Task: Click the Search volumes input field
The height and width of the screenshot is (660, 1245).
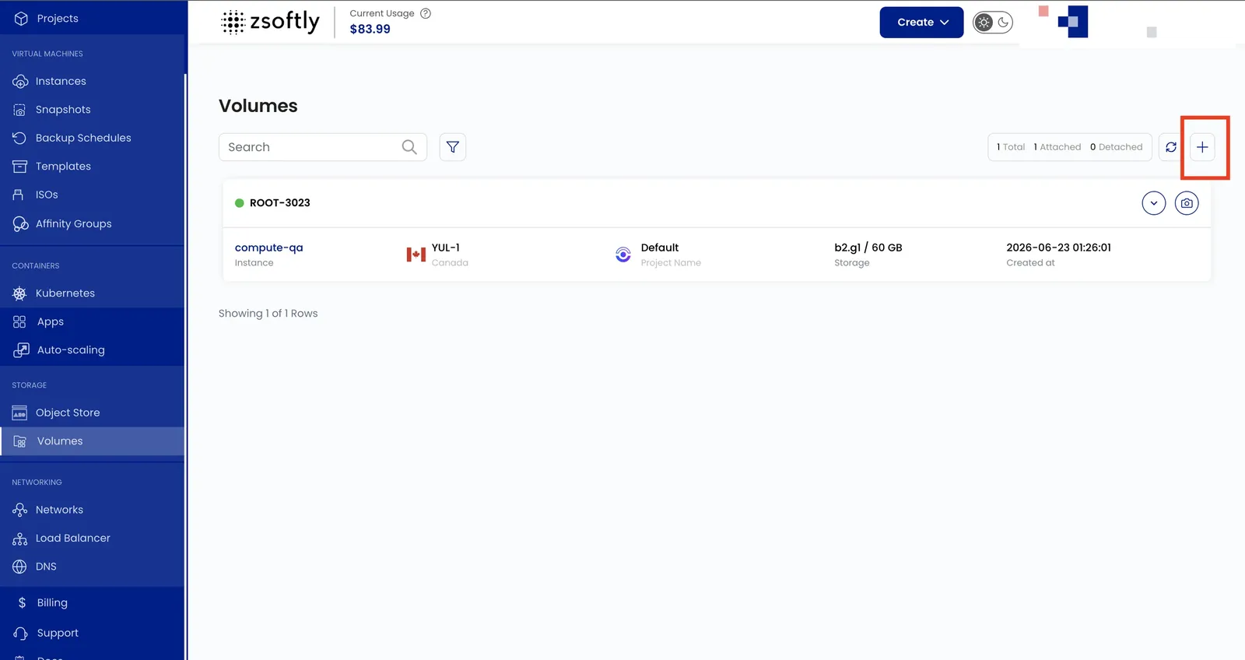Action: tap(323, 147)
